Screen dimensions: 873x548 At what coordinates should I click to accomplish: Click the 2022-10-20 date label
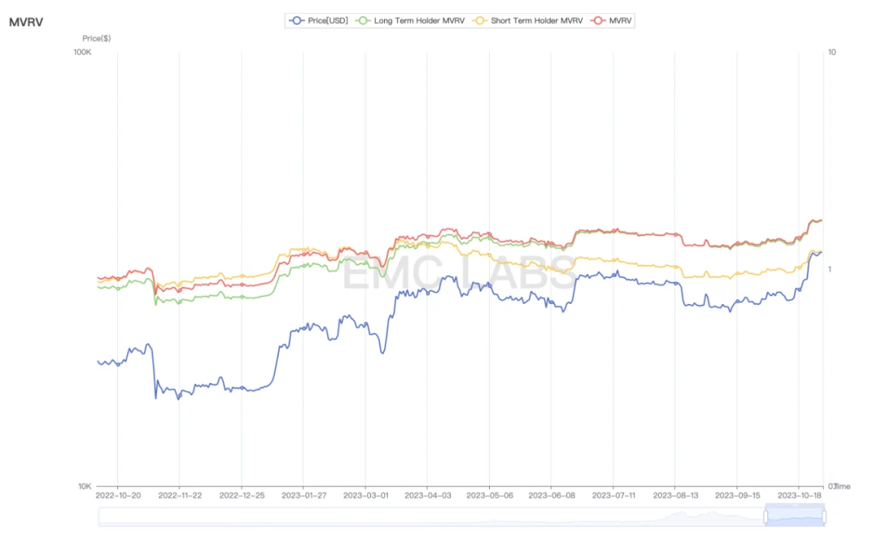pos(118,494)
